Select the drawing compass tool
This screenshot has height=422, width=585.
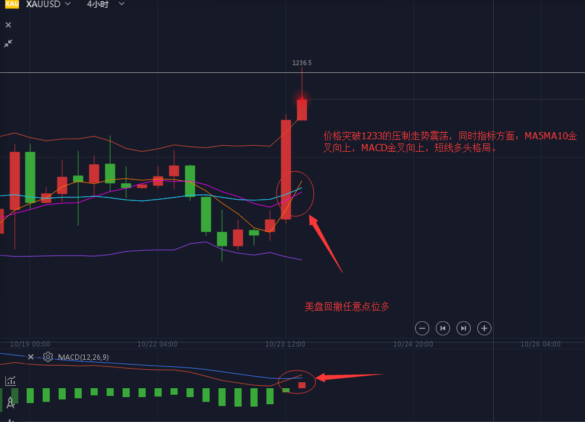coord(10,404)
